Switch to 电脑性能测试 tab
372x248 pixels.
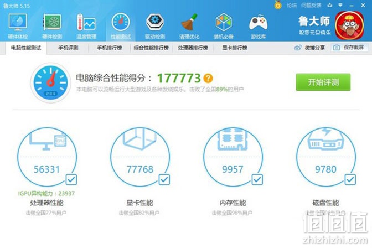26,48
